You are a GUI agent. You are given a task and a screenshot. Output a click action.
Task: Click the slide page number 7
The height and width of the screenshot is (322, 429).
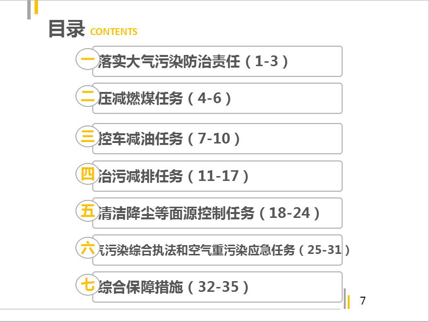pos(362,301)
